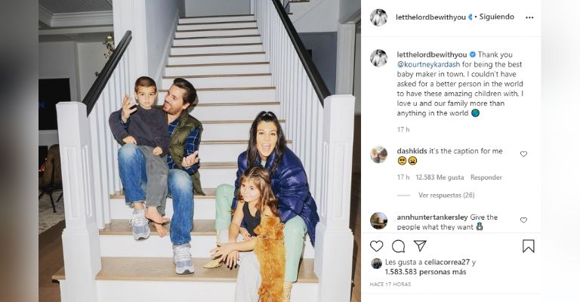The image size is (580, 302).
Task: Save post with the bookmark icon
Action: click(528, 246)
